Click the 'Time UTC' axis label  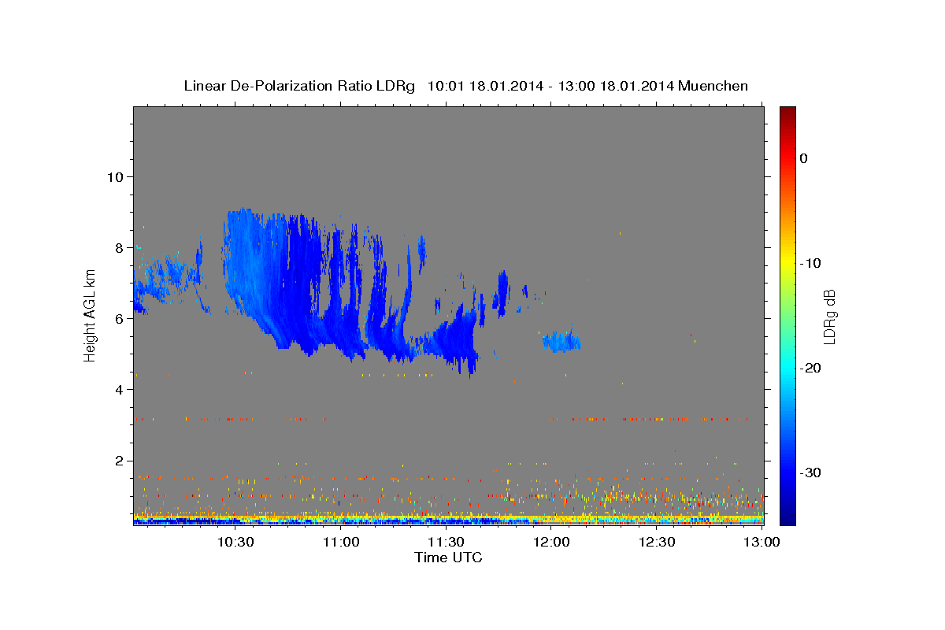[x=448, y=558]
